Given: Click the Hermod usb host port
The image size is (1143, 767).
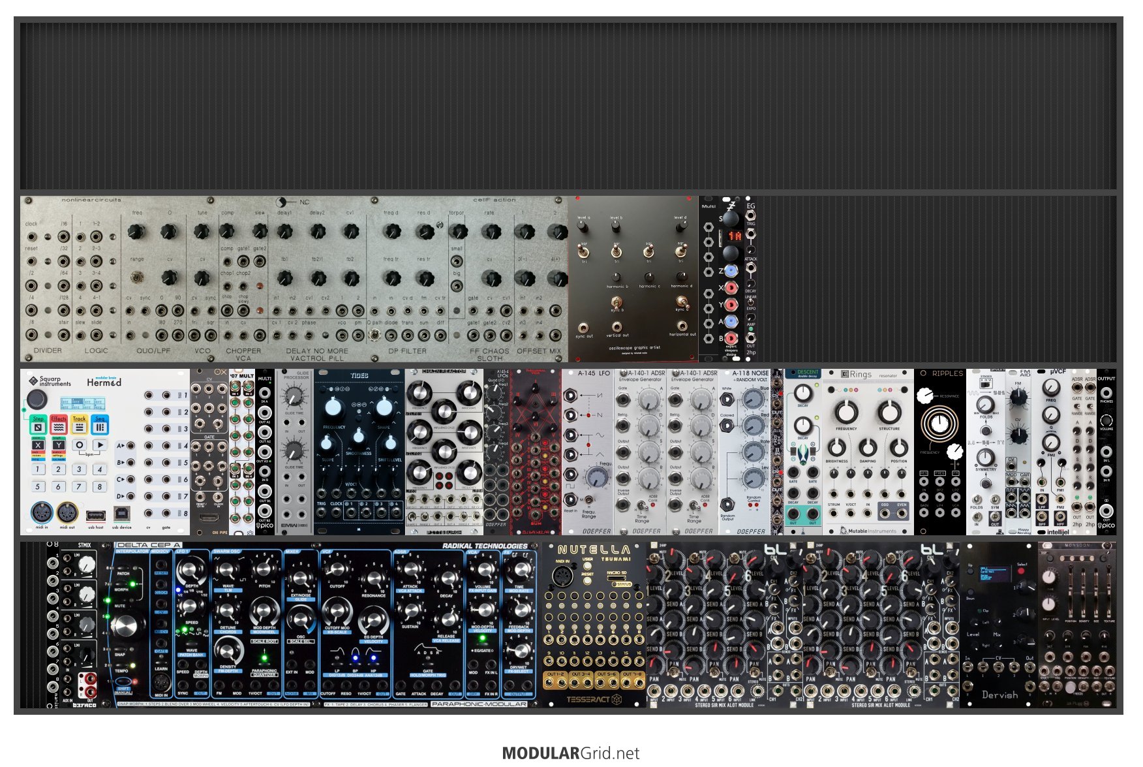Looking at the screenshot, I should (x=95, y=515).
